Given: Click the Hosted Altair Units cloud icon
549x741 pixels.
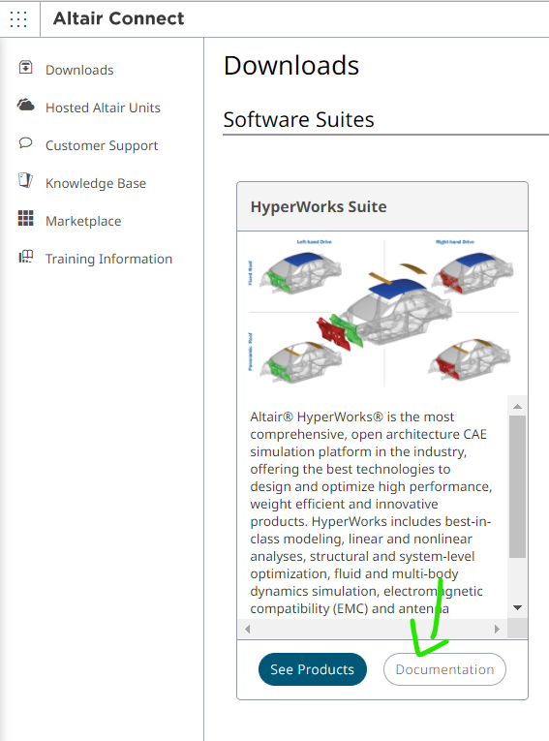Looking at the screenshot, I should (25, 105).
